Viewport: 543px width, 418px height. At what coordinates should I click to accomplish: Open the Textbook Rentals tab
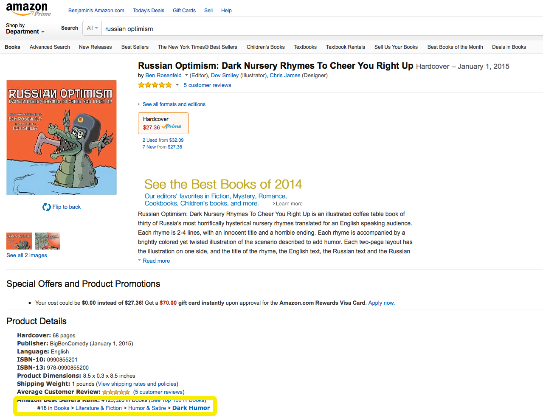coord(345,47)
